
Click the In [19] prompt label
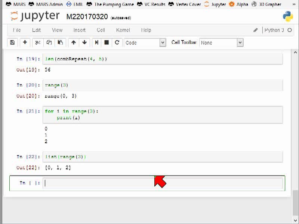(28, 59)
